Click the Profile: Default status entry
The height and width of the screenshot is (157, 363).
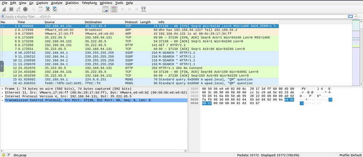coord(351,155)
